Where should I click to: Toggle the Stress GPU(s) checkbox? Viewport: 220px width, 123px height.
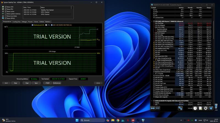6,18
